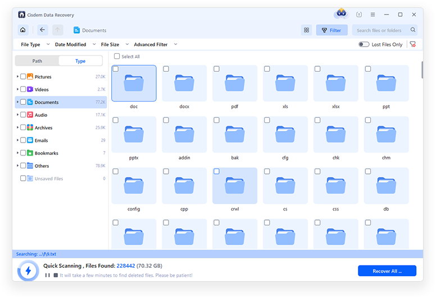The width and height of the screenshot is (436, 298).
Task: Open the chm folder
Action: point(386,135)
